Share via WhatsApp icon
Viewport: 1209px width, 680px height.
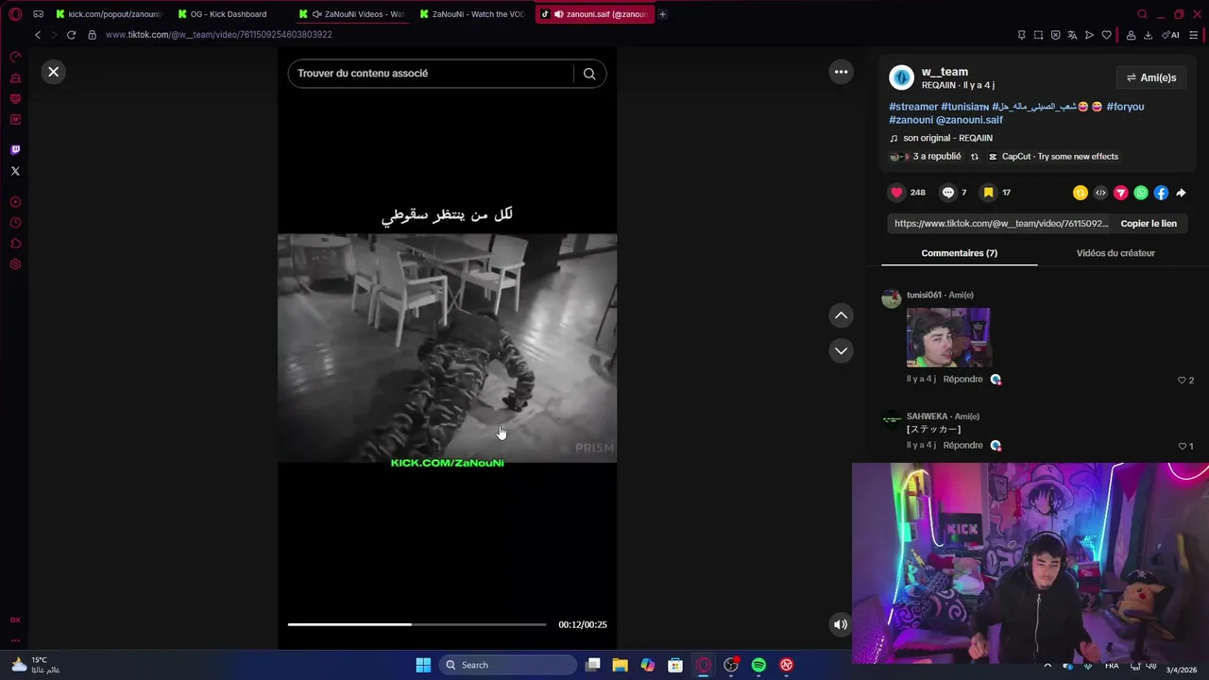click(1141, 193)
